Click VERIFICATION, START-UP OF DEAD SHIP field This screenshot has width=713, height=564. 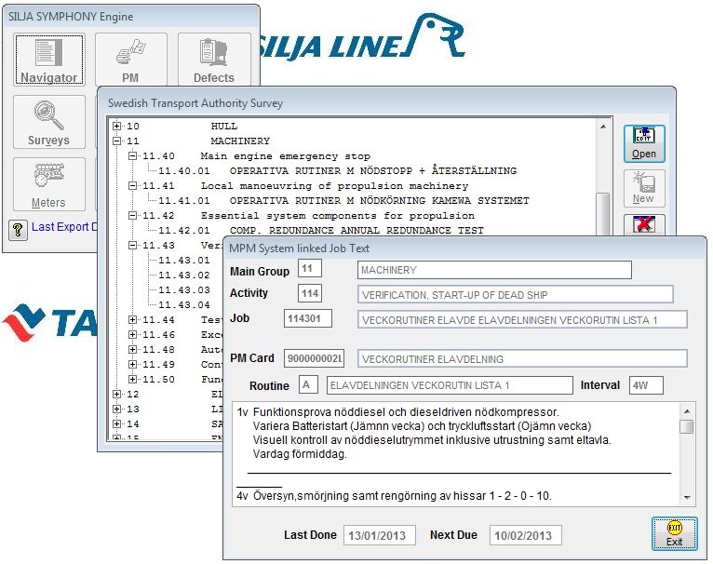[x=516, y=295]
